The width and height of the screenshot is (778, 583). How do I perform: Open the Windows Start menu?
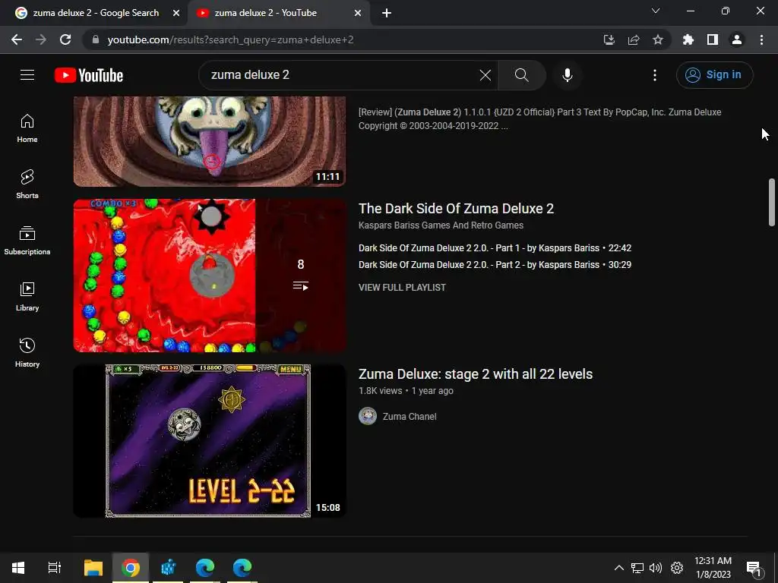[x=18, y=568]
